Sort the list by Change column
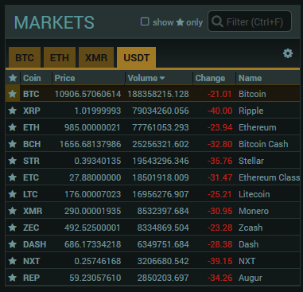The image size is (303, 292). [x=210, y=78]
